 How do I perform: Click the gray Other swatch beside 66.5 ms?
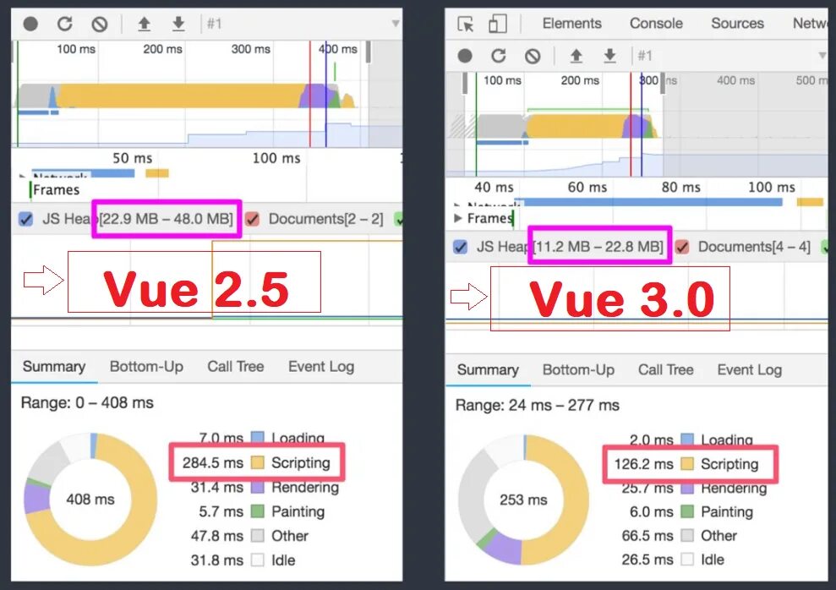tap(687, 536)
